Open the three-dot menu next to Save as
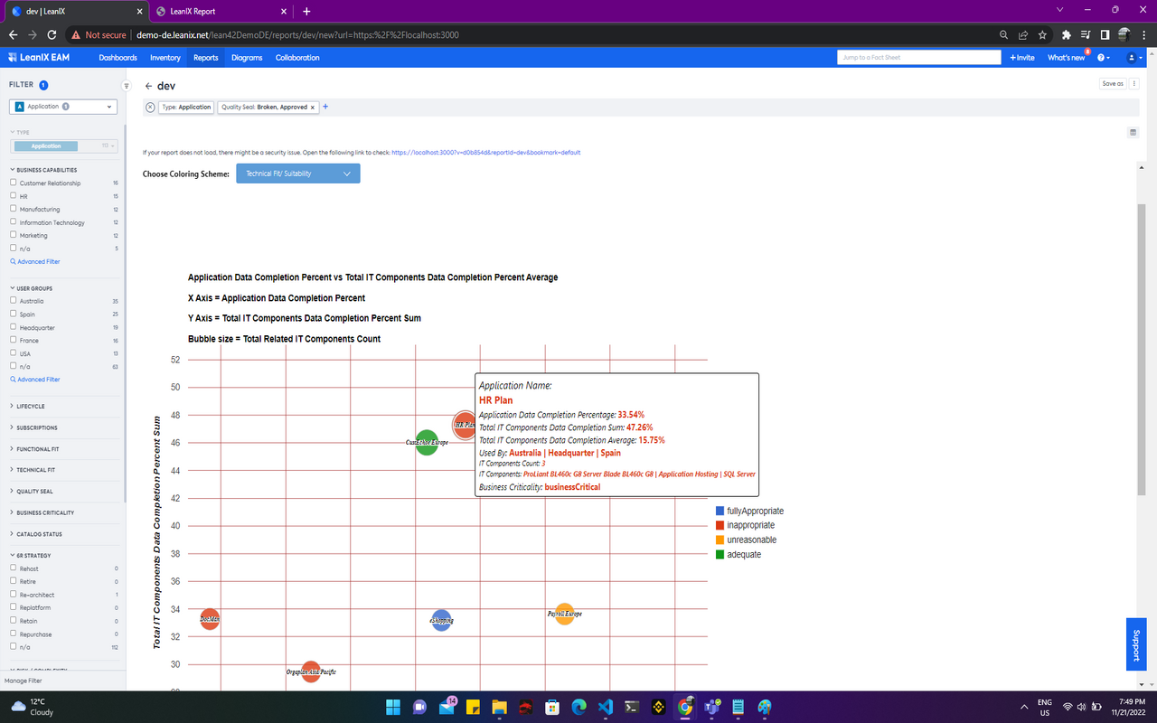Screen dimensions: 1157x723 click(x=1134, y=83)
